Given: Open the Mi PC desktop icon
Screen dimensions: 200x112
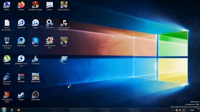Looking at the screenshot, I should [x=7, y=6].
